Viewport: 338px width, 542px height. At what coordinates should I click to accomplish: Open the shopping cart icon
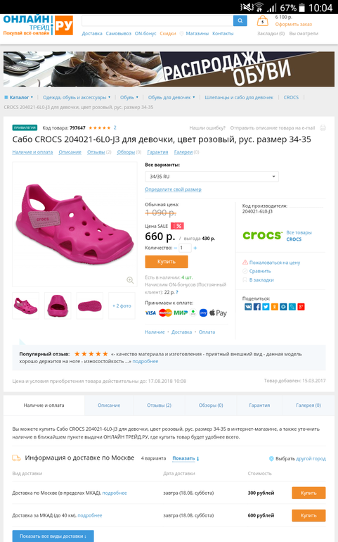262,21
